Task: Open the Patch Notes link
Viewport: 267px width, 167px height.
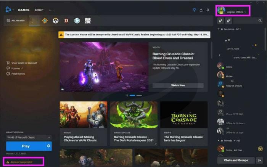Action: click(18, 74)
